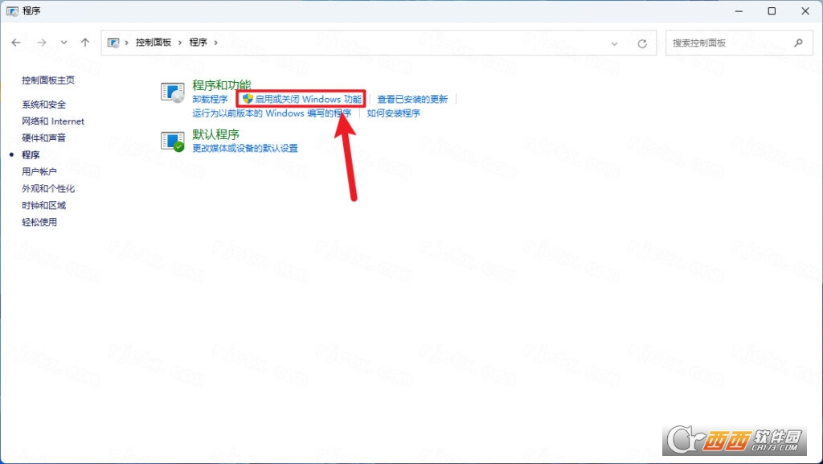Go forward with the right arrow button
This screenshot has height=464, width=823.
tap(42, 43)
